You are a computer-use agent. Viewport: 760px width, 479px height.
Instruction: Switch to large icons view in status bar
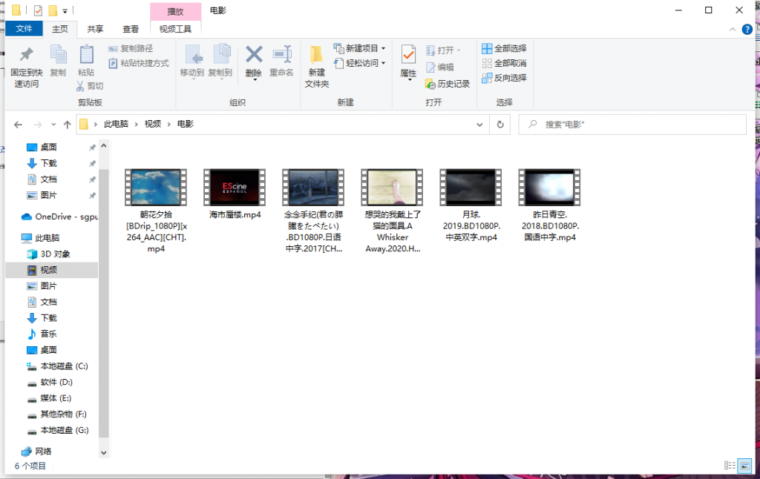[x=745, y=466]
